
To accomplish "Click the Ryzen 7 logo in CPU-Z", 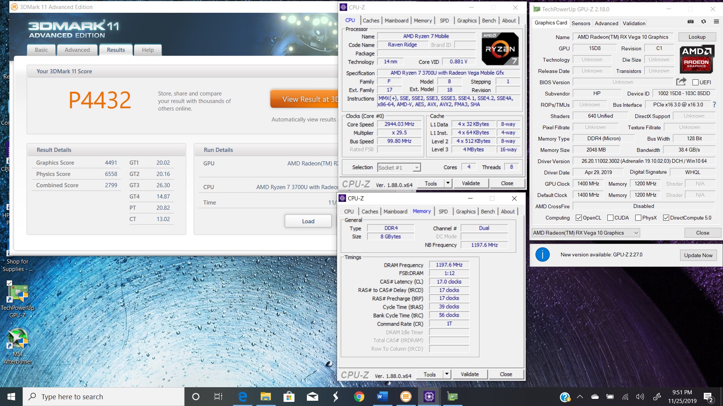I will [x=500, y=48].
